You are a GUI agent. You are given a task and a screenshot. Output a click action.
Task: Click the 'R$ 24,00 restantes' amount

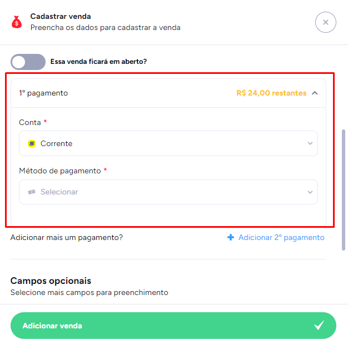tap(271, 93)
